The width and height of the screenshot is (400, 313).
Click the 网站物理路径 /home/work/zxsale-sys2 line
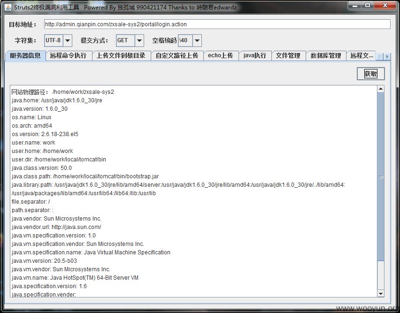(63, 92)
